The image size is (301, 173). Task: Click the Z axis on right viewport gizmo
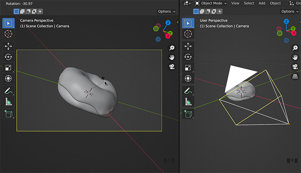point(286,21)
